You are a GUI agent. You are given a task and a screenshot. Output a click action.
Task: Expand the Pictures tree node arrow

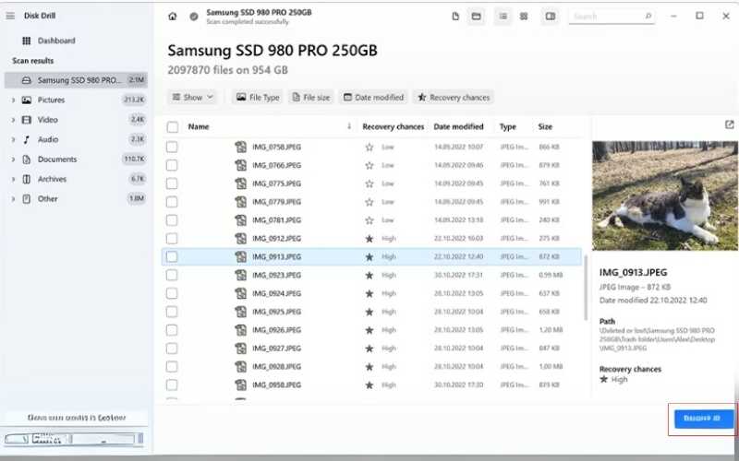click(x=13, y=100)
